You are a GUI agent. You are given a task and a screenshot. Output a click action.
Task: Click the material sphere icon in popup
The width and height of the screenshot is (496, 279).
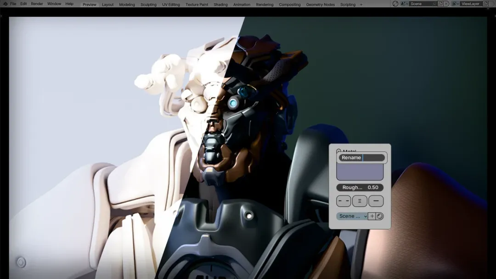coord(380,216)
